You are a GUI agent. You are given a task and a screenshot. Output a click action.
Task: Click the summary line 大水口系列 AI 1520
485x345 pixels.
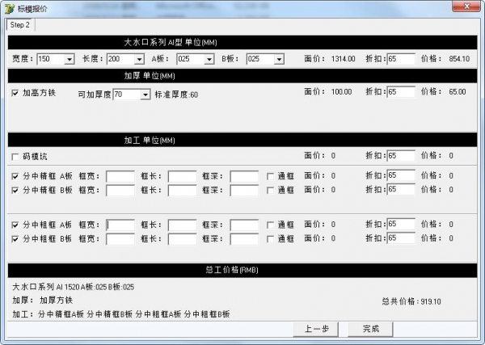[x=74, y=287]
